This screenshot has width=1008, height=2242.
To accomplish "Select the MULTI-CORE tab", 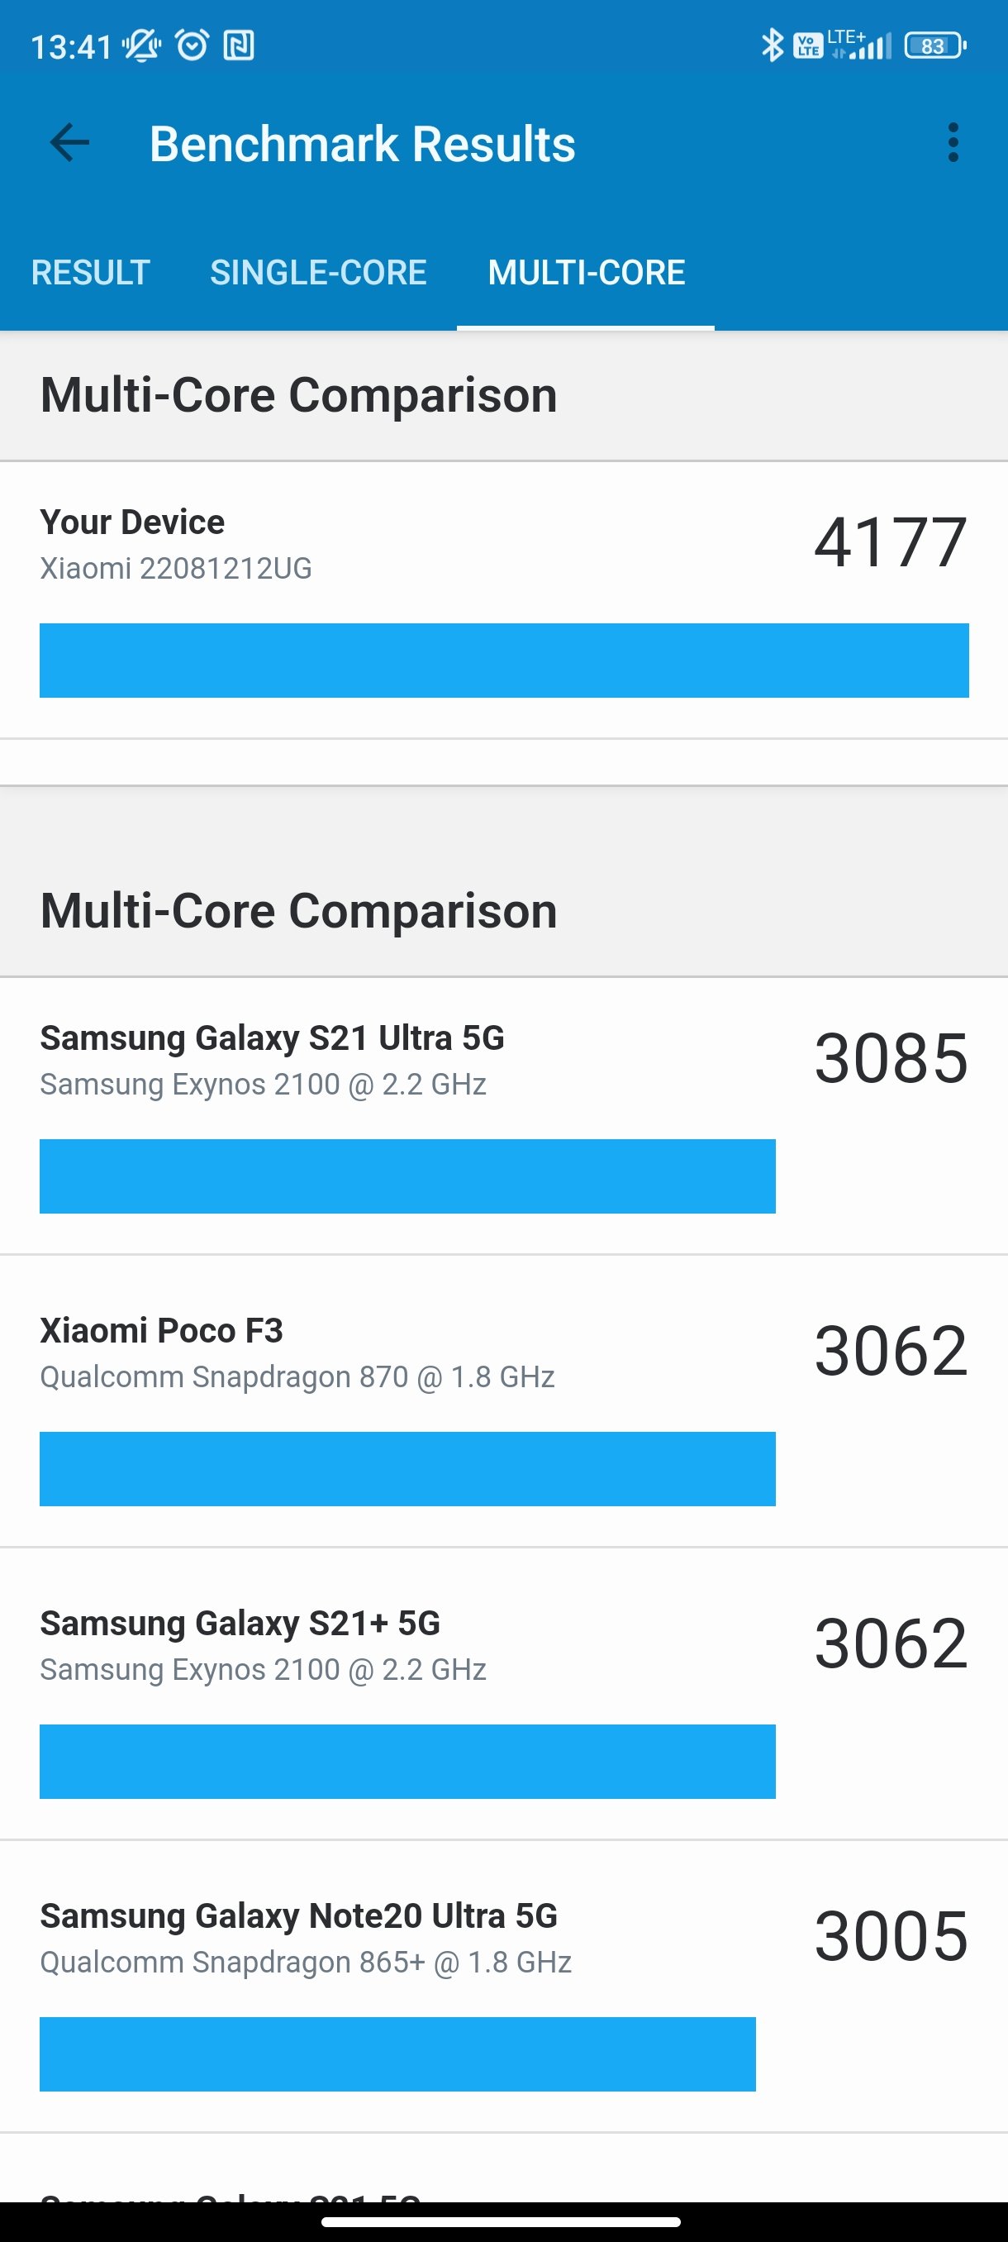I will click(586, 273).
